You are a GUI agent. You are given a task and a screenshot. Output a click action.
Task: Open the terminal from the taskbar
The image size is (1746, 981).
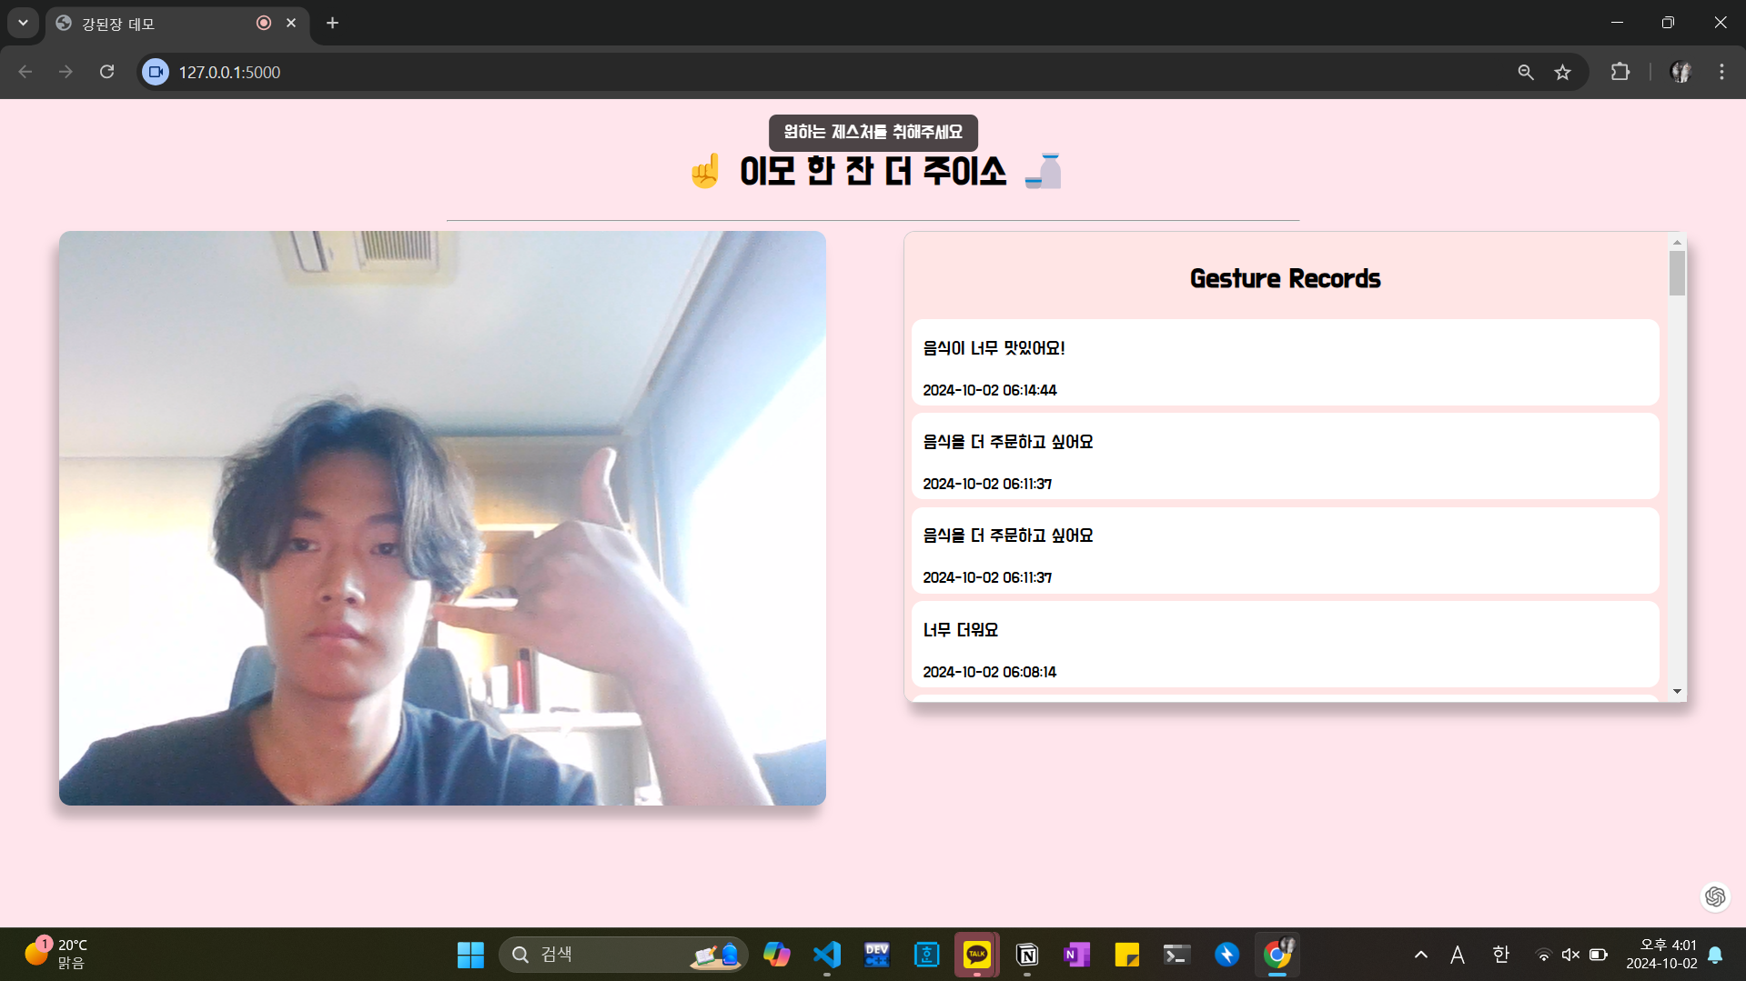click(x=1176, y=955)
